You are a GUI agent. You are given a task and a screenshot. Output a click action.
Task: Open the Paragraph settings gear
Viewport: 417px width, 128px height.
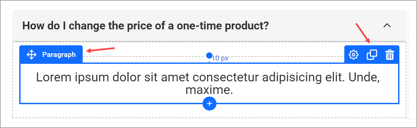(x=354, y=55)
